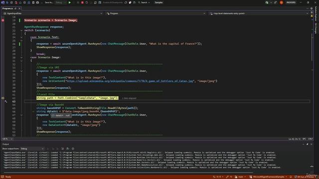Close the Output panel
Image resolution: width=319 pixels, height=179 pixels.
311,144
